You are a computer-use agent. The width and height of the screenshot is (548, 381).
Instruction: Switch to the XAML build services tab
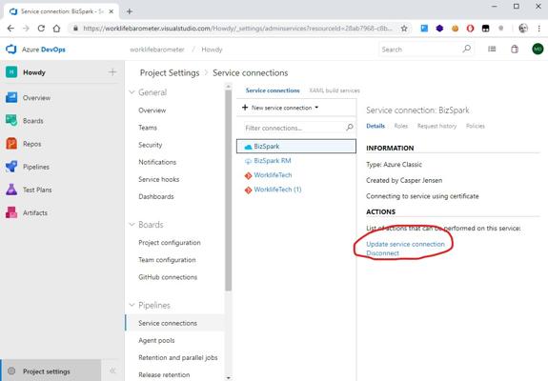[x=335, y=90]
